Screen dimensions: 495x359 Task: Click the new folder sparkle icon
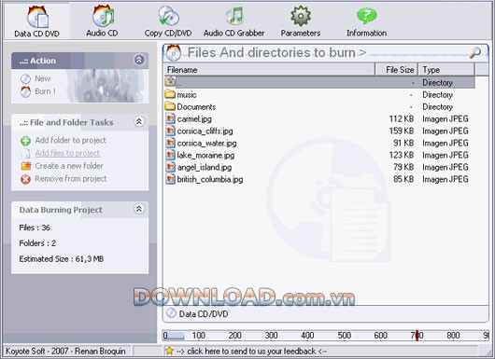(26, 166)
